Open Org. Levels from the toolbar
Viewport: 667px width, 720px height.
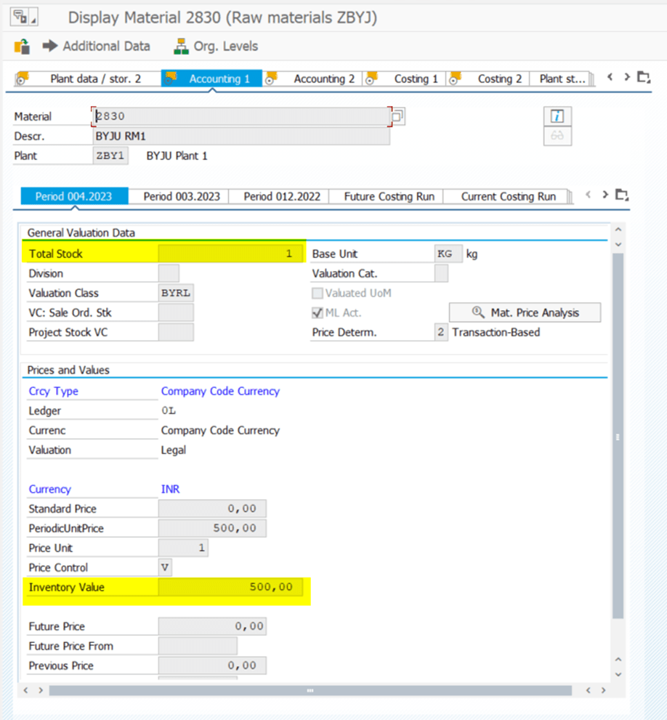[x=216, y=46]
